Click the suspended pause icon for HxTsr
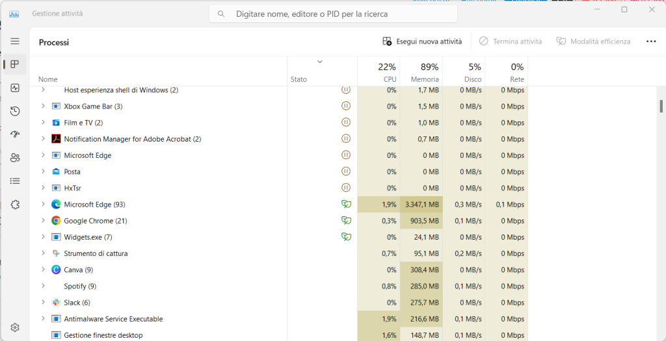666x341 pixels. 346,188
